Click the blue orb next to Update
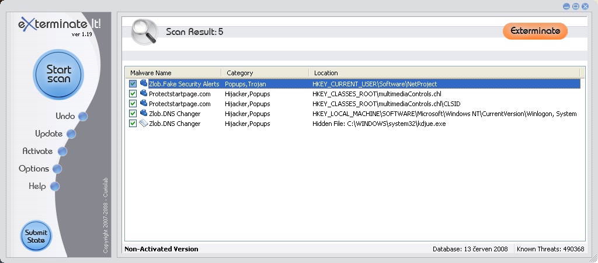Screen dimensions: 598x263 coord(71,134)
